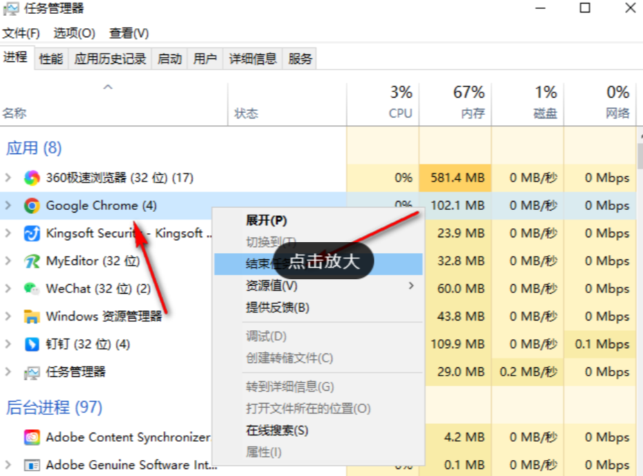The width and height of the screenshot is (643, 476).
Task: Expand the 360极速浏览器 process group
Action: coord(8,177)
